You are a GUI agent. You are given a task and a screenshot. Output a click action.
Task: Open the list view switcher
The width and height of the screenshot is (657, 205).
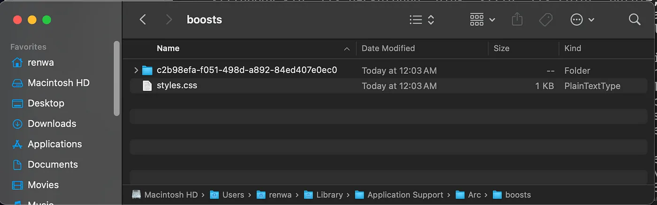422,20
